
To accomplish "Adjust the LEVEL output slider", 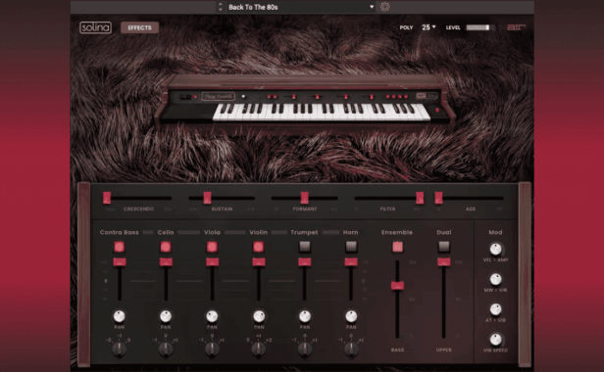I will 479,27.
